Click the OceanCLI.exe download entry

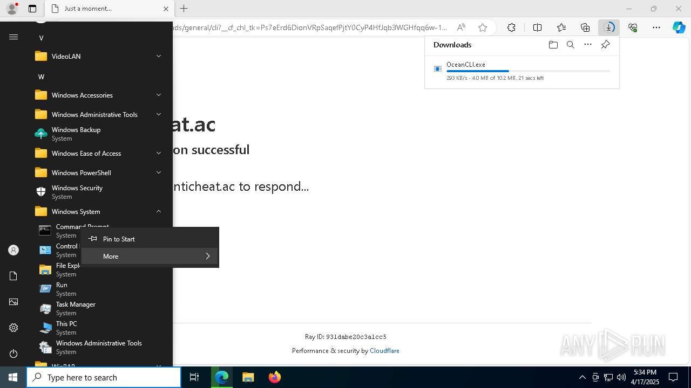tap(522, 71)
